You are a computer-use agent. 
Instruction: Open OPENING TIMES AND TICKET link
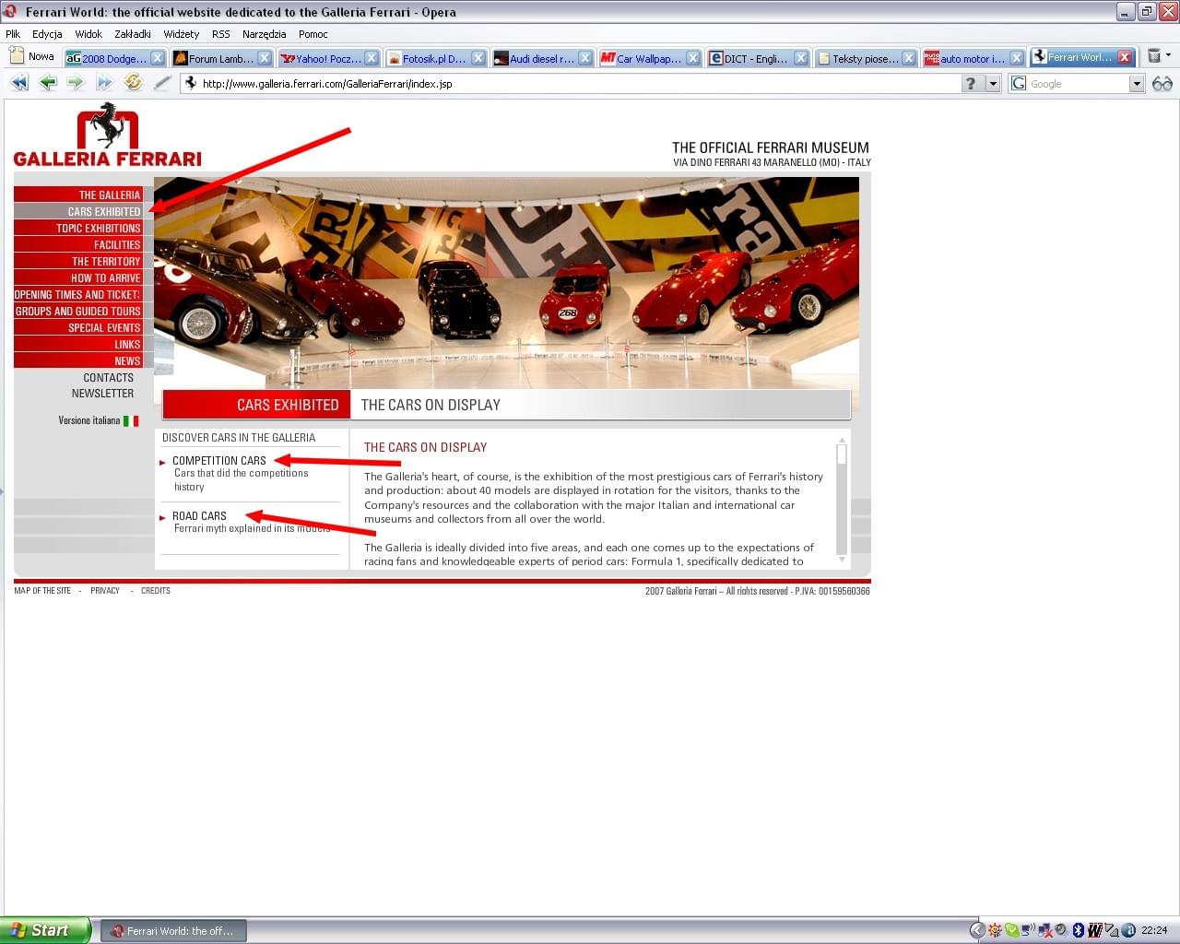tap(77, 294)
